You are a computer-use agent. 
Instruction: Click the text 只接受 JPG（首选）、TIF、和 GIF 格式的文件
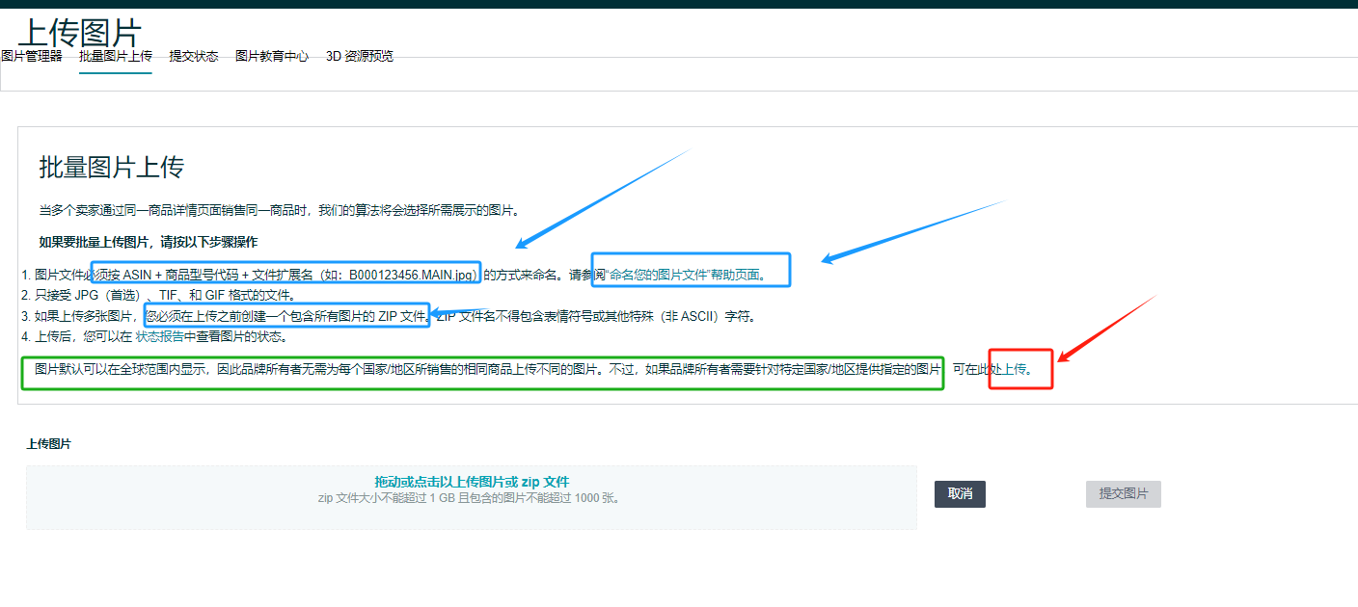[166, 295]
